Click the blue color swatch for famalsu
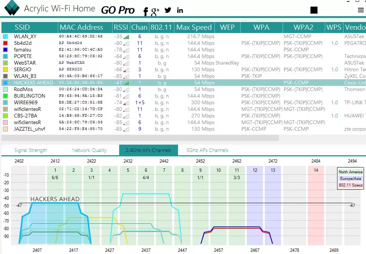This screenshot has width=366, height=254. pyautogui.click(x=6, y=50)
